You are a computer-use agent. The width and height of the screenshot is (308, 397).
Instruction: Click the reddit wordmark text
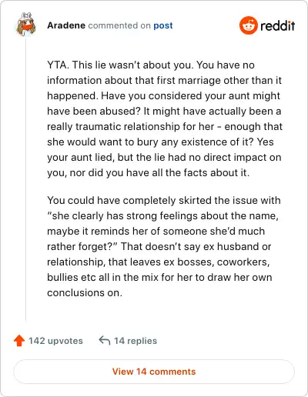pos(278,25)
